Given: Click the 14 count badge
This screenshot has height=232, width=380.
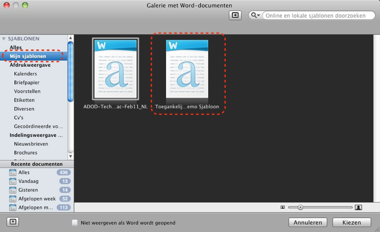Looking at the screenshot, I should [65, 190].
